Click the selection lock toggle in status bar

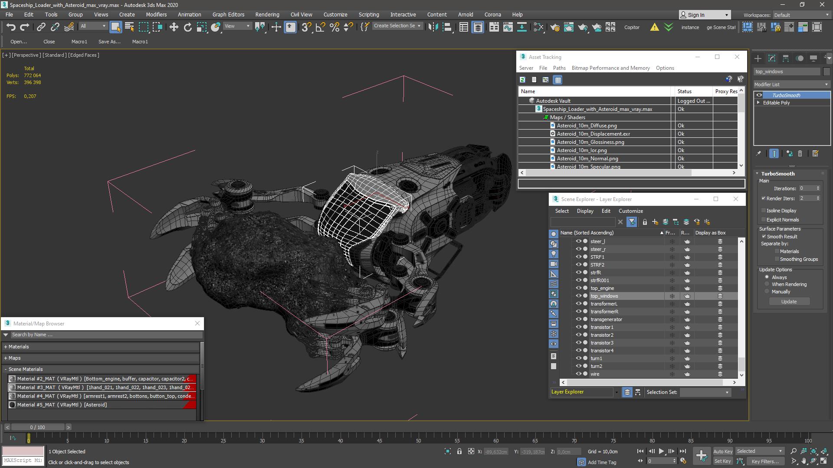click(459, 452)
